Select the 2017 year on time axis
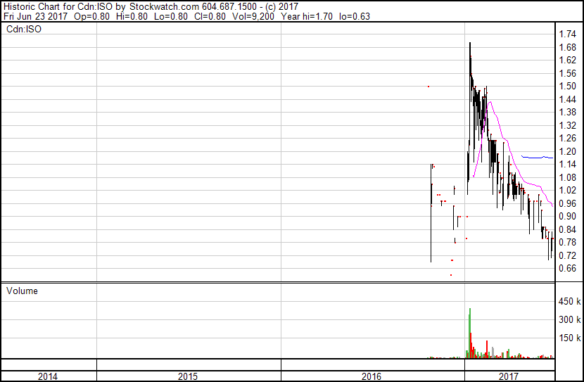584x382 pixels. point(509,376)
